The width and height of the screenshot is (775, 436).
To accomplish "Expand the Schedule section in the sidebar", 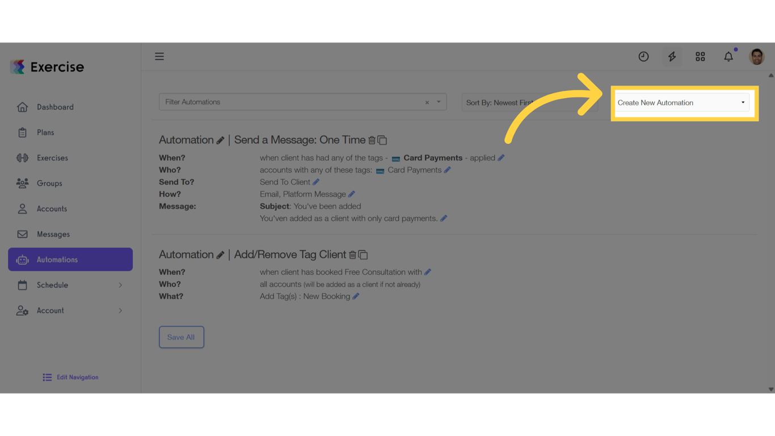I will (x=70, y=284).
